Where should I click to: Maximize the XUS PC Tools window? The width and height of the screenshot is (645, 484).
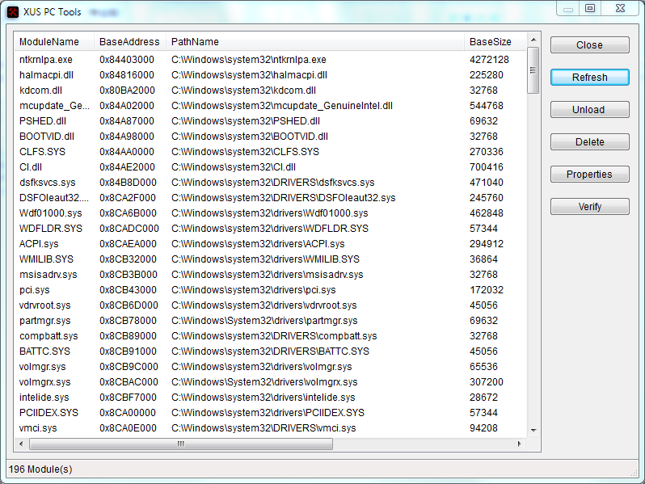pos(590,9)
